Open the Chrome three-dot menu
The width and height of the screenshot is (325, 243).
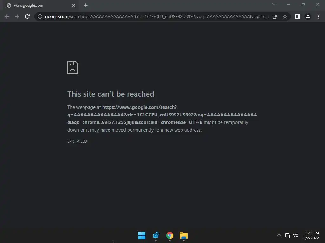pyautogui.click(x=318, y=16)
